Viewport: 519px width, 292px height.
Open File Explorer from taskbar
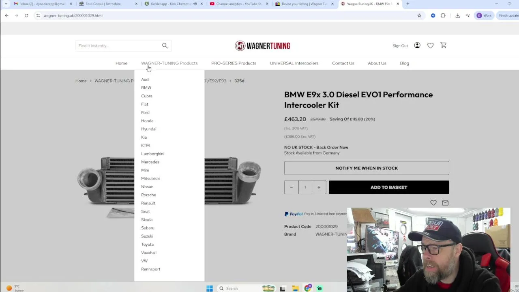coord(295,288)
